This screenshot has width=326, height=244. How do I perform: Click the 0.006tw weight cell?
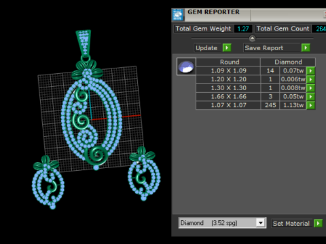(x=293, y=79)
